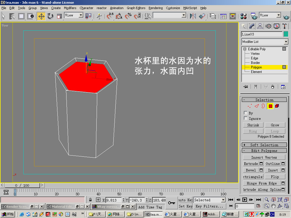Open the Modifiers menu
This screenshot has height=218, width=291.
[x=70, y=8]
